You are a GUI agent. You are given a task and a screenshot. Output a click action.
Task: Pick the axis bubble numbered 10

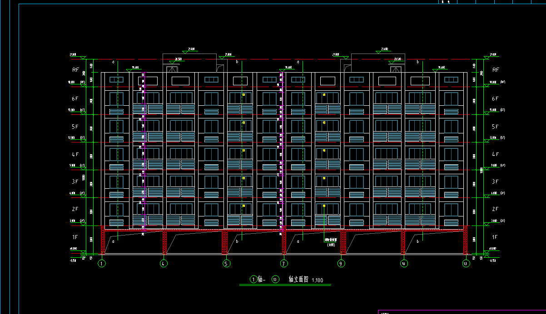pos(403,263)
